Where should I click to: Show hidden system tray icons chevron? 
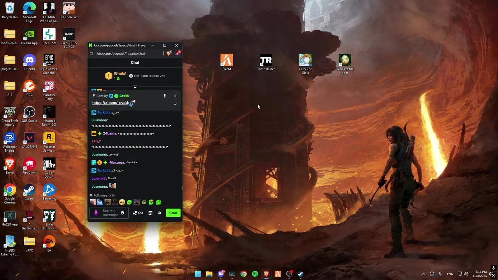423,274
